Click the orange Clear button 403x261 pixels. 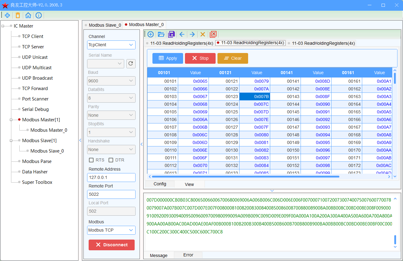pyautogui.click(x=233, y=58)
